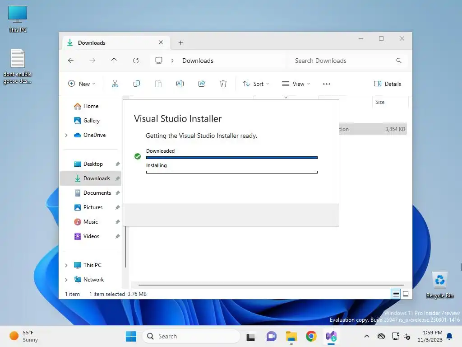Switch to details list view icon in status bar
This screenshot has width=462, height=347.
[x=396, y=294]
